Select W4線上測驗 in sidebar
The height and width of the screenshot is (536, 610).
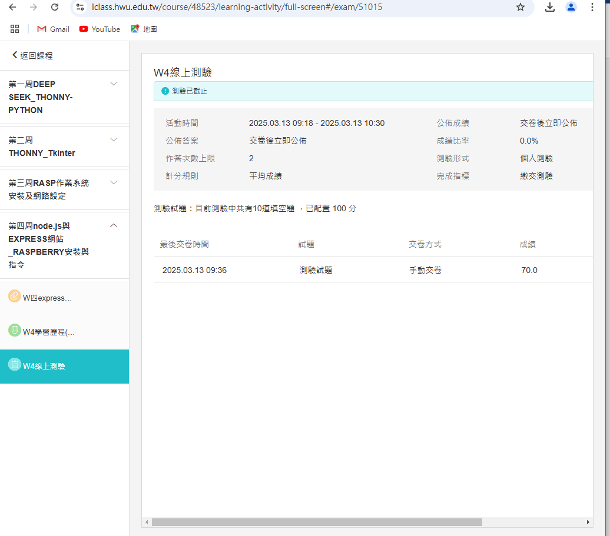(44, 366)
